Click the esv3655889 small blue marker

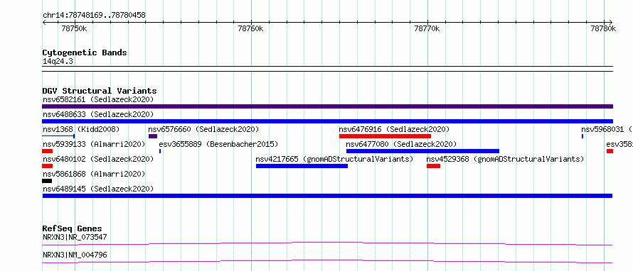(x=160, y=151)
